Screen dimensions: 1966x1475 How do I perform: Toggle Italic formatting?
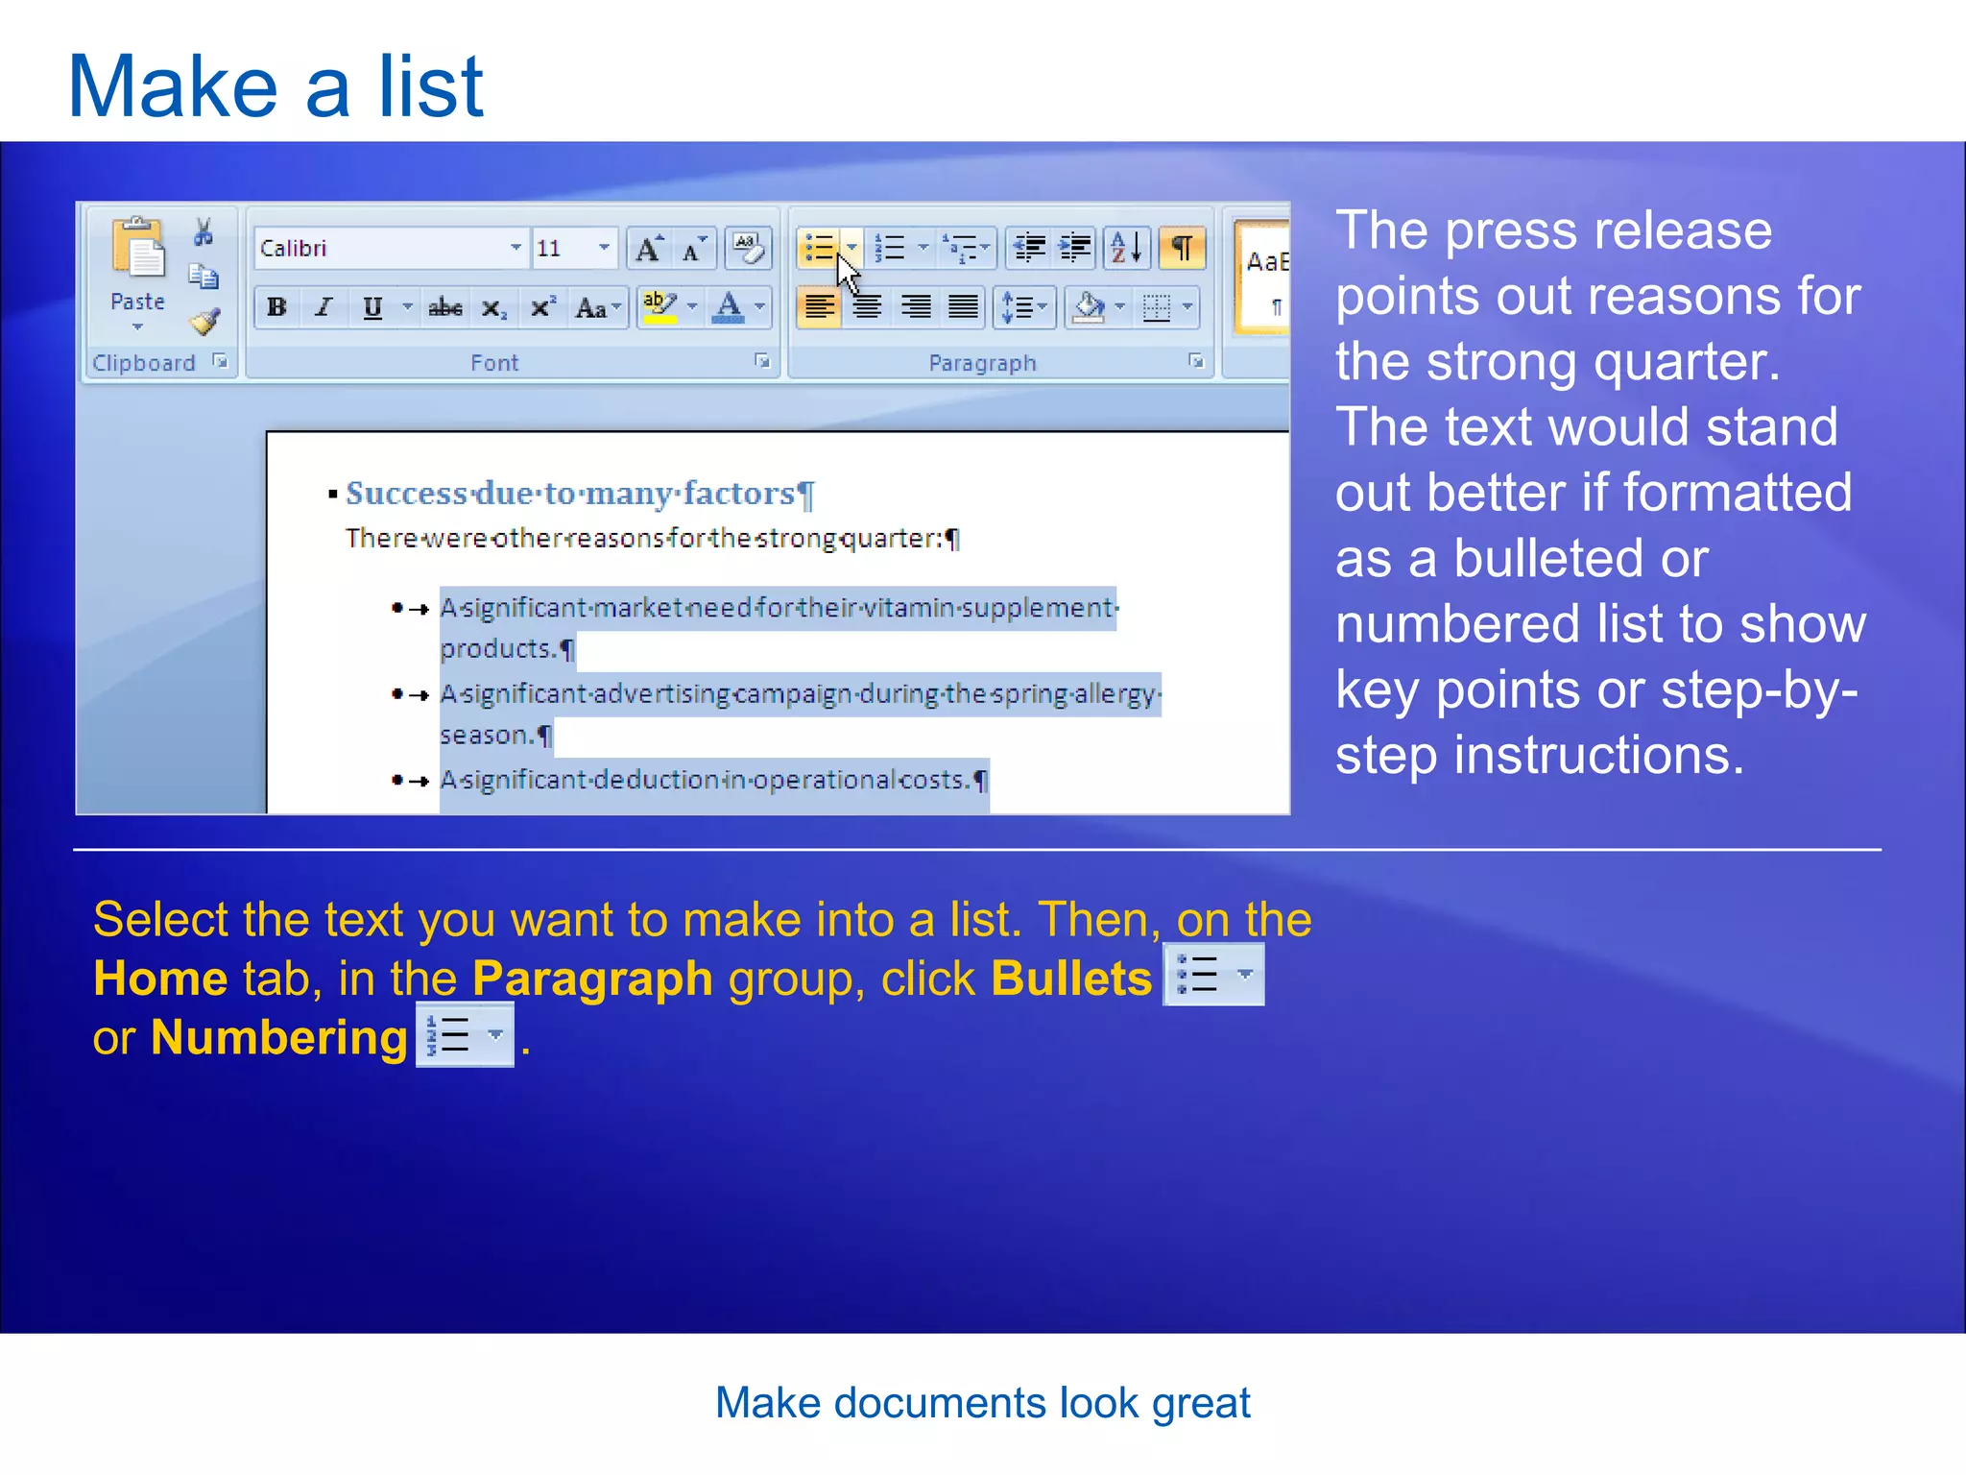point(324,307)
